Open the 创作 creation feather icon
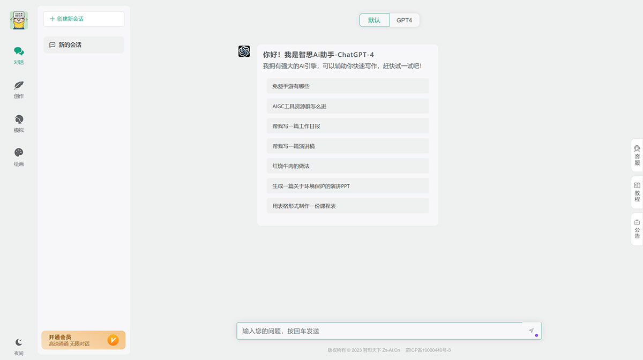This screenshot has height=360, width=643. 19,86
